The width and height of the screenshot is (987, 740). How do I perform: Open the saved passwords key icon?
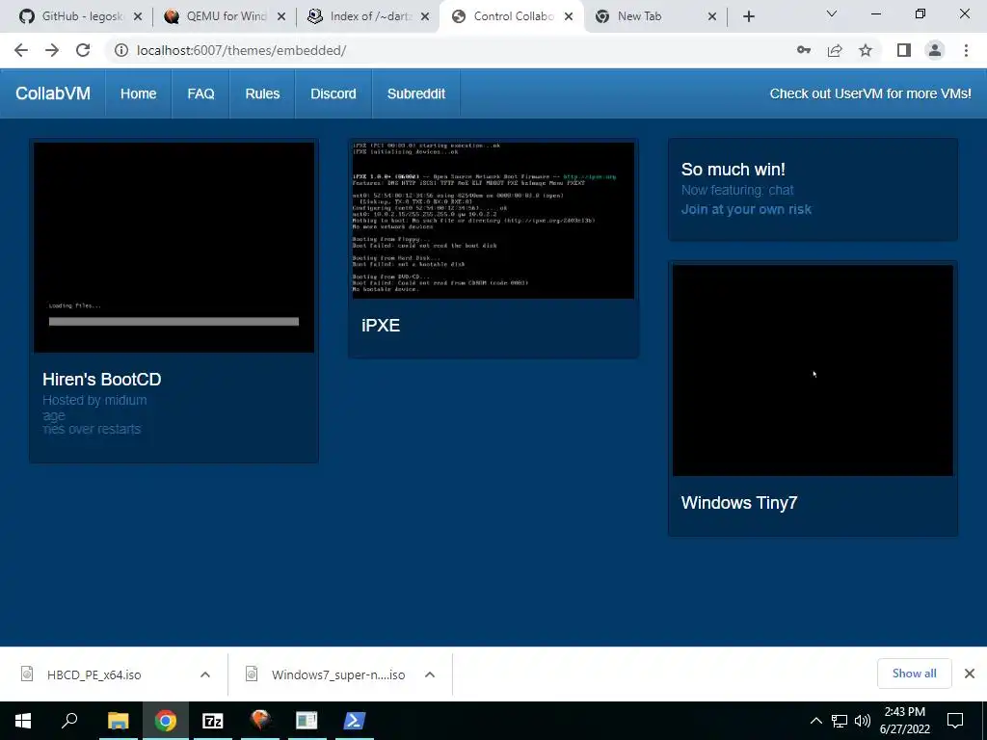[804, 50]
